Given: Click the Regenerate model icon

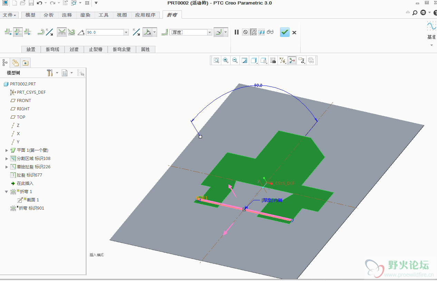Looking at the screenshot, I should (65, 3).
